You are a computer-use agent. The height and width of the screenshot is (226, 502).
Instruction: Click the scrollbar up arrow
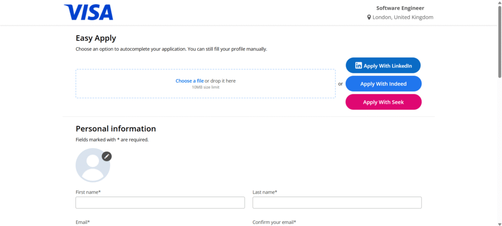tap(500, 2)
